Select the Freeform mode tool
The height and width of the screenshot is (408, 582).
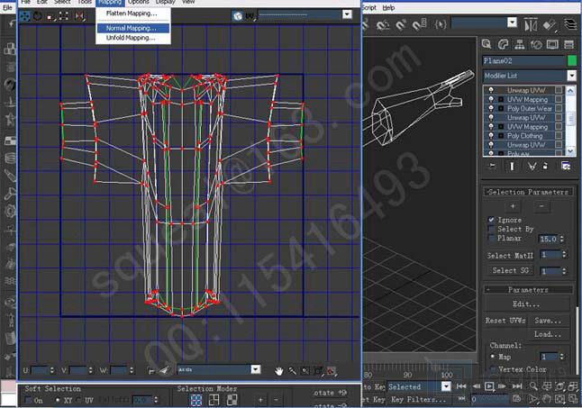[x=64, y=16]
